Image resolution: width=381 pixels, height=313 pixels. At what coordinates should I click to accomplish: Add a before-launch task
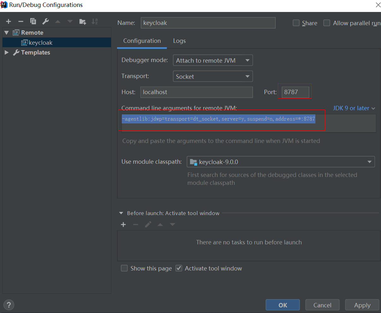pyautogui.click(x=123, y=225)
